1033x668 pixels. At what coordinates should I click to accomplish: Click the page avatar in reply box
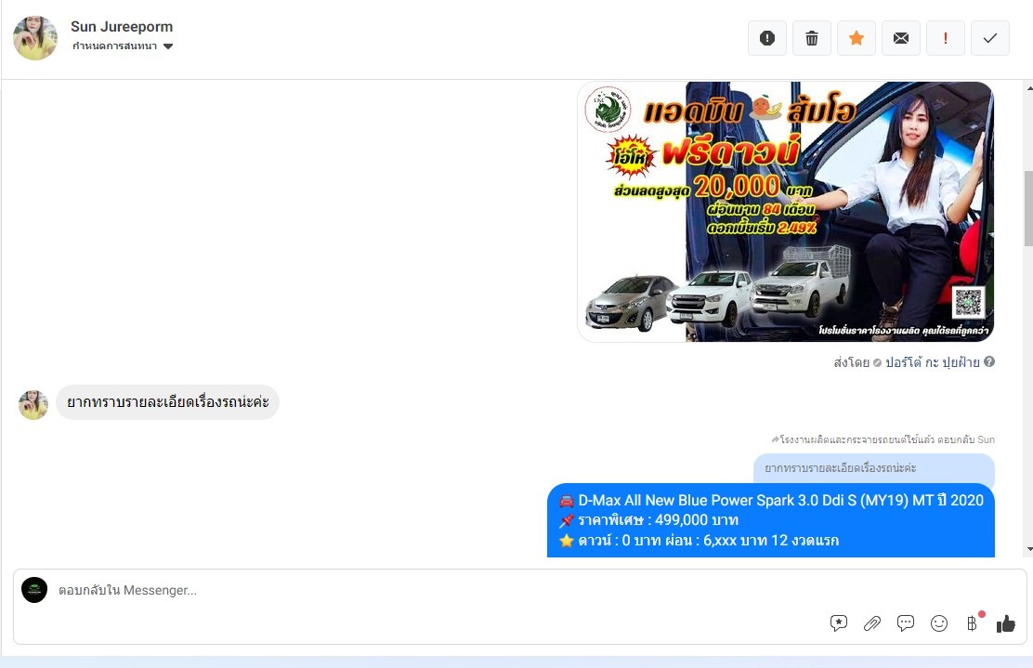[x=34, y=590]
